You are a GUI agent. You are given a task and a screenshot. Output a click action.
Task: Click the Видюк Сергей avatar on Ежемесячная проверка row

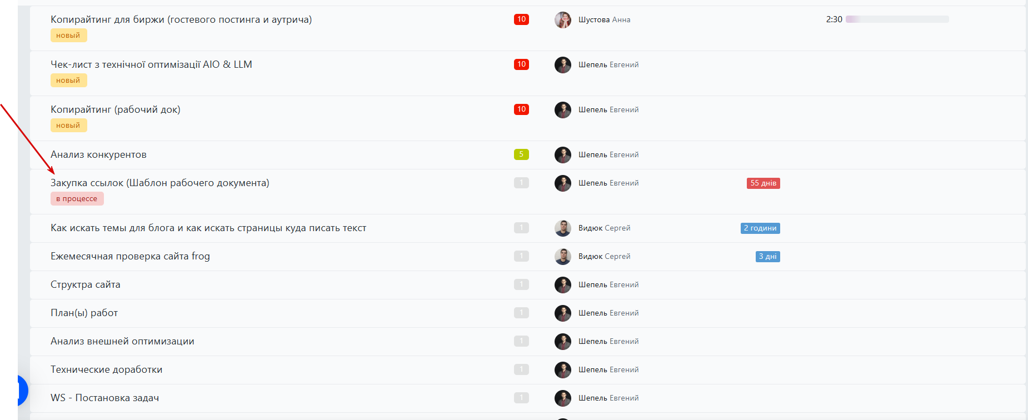coord(563,256)
